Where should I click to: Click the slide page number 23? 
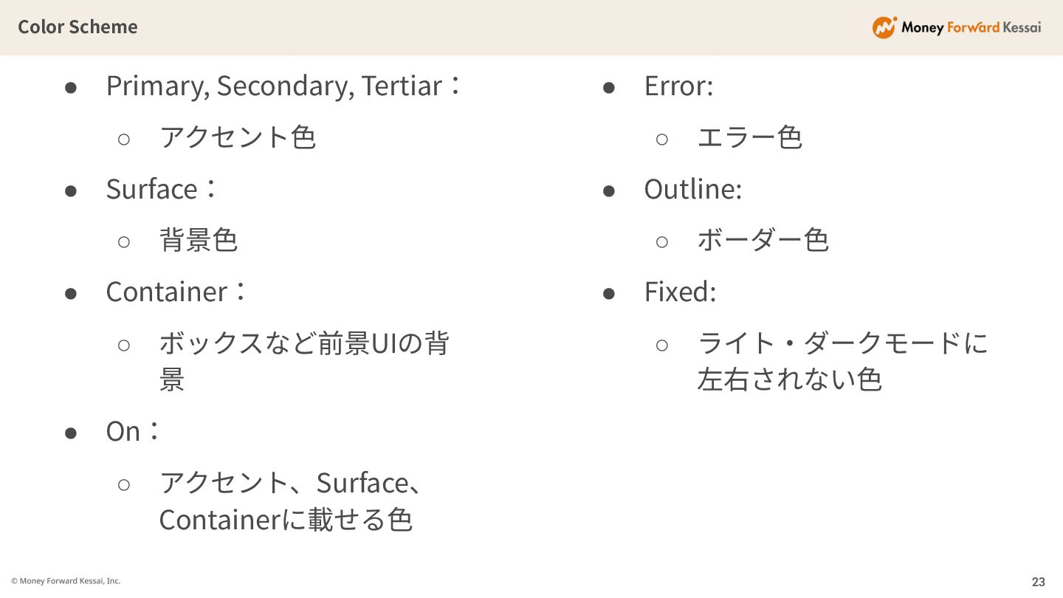point(1038,582)
